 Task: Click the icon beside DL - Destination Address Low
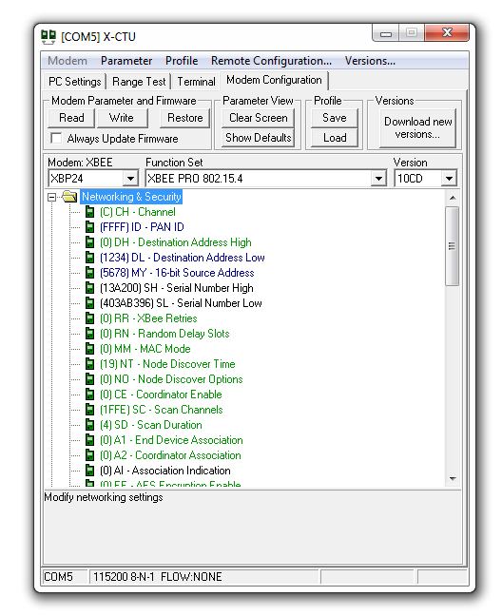90,258
